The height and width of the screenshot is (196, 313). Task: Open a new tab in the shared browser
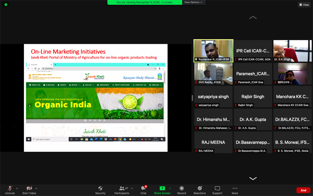[x=55, y=65]
